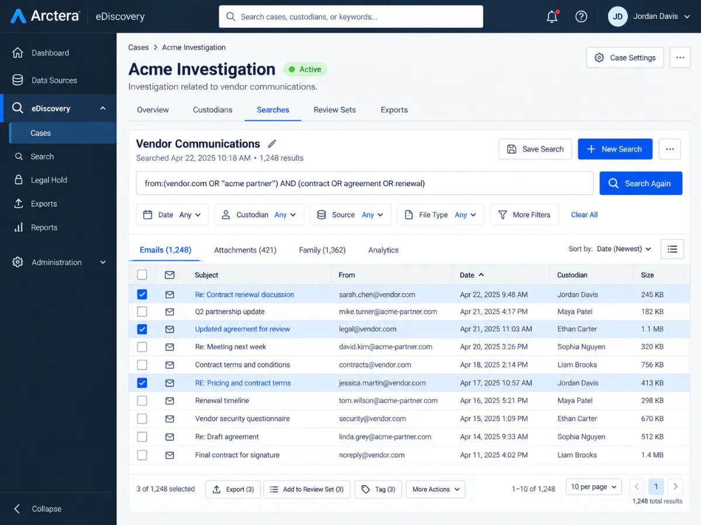Switch to the Exports case tab
The image size is (701, 525).
point(394,110)
